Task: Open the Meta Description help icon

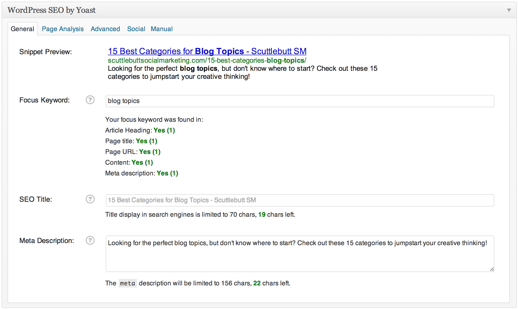Action: tap(90, 240)
